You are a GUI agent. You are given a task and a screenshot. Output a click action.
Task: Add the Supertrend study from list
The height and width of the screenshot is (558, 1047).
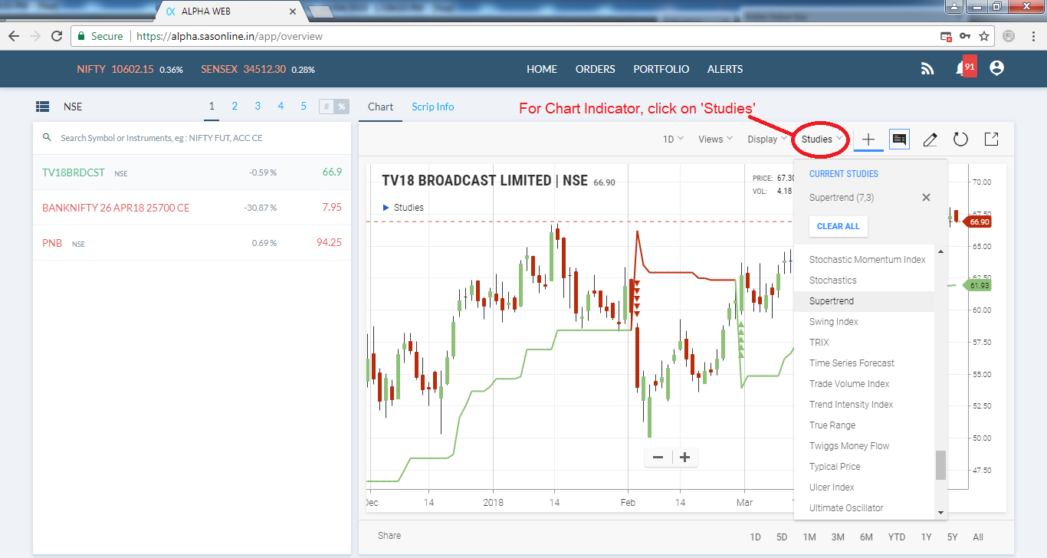865,301
